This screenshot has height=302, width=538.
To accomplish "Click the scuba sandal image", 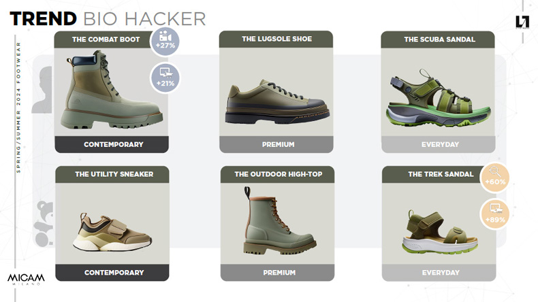I will click(x=438, y=99).
